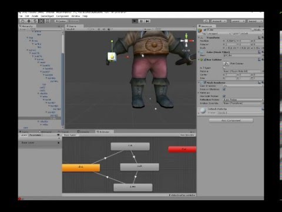
Task: Disable the Mesh Renderer component checkbox
Action: (x=205, y=82)
